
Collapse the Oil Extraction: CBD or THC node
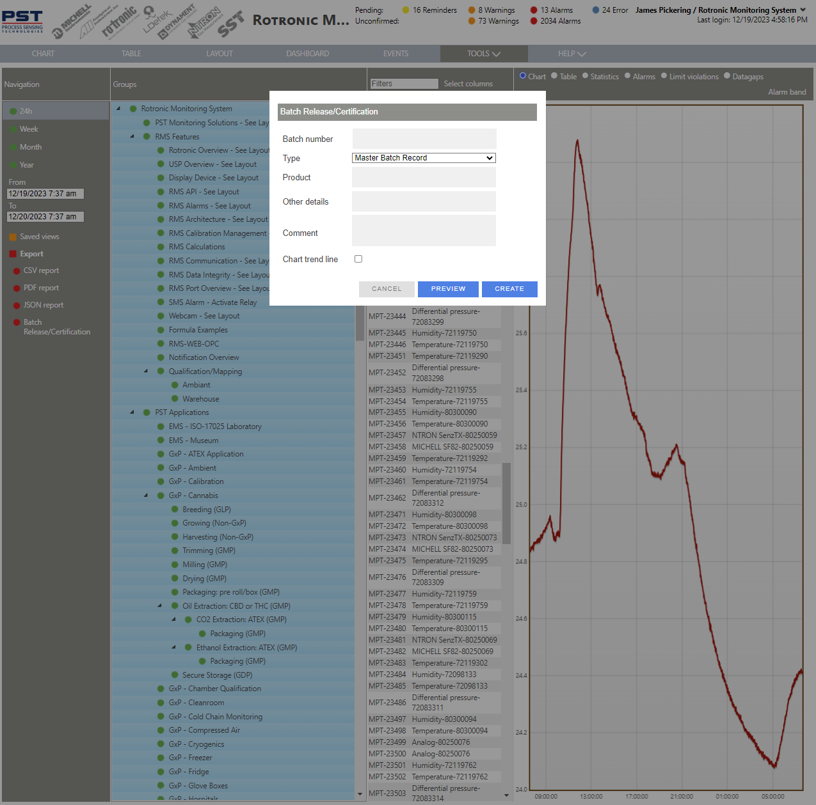coord(160,606)
